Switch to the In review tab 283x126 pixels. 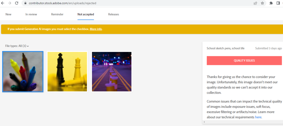click(31, 14)
